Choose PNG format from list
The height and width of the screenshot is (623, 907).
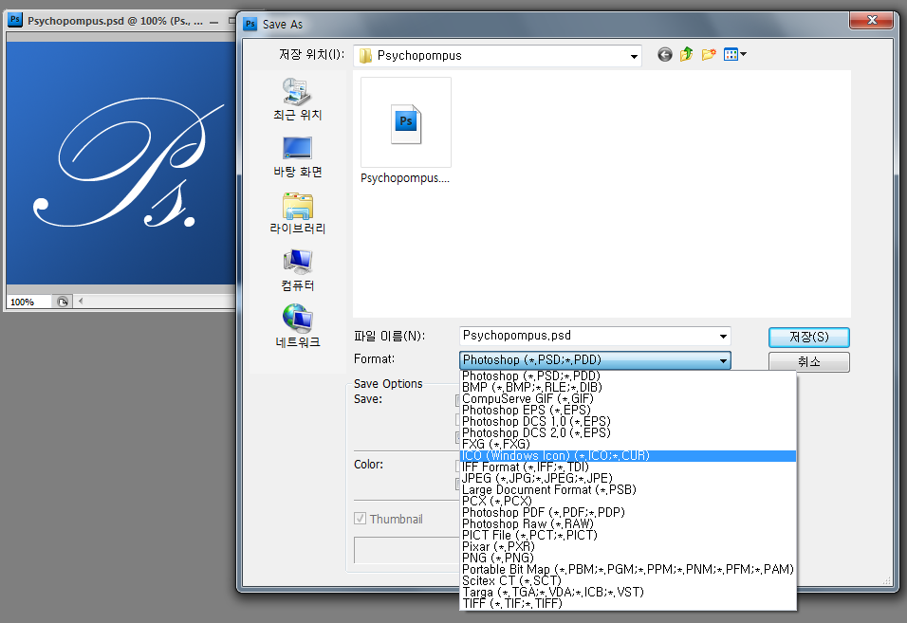(628, 558)
